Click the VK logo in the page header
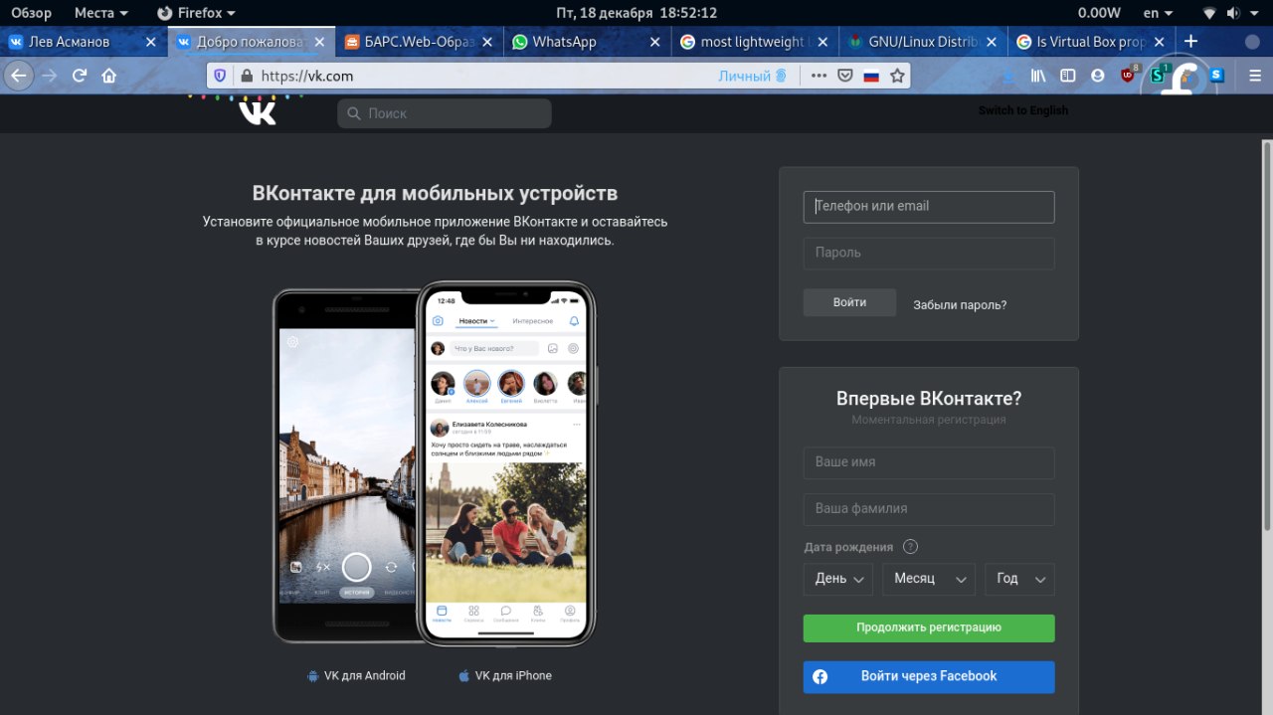Image resolution: width=1273 pixels, height=715 pixels. pyautogui.click(x=258, y=111)
